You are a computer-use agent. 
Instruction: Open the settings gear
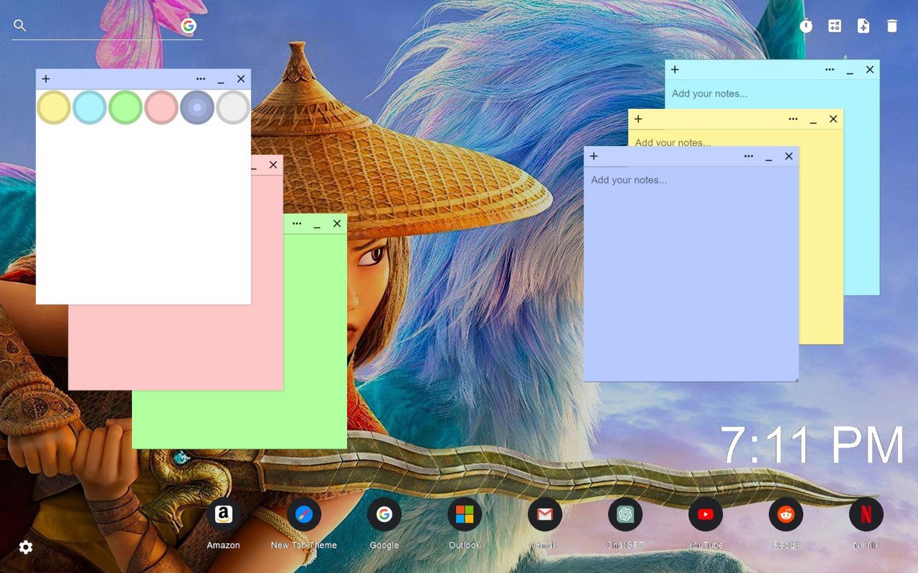(x=26, y=547)
